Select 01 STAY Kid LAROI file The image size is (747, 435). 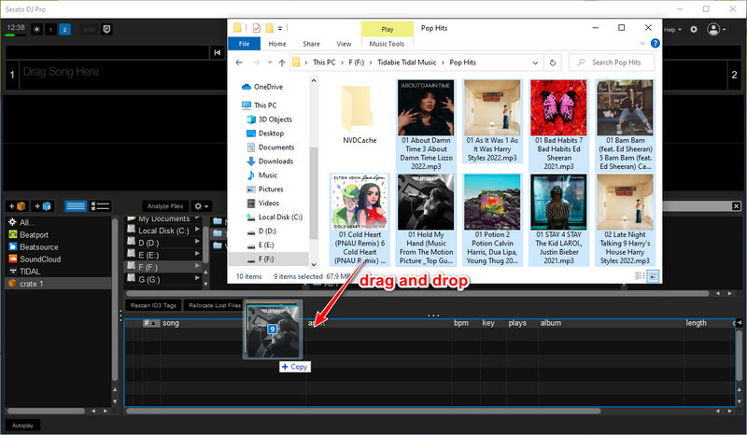[558, 219]
